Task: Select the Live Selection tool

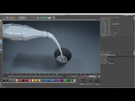Action: [7, 18]
